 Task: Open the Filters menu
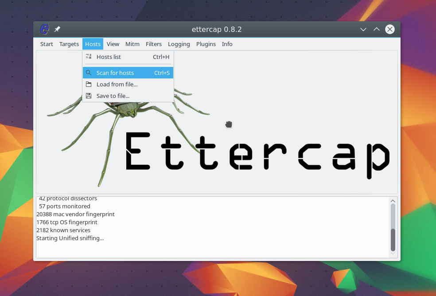coord(153,44)
